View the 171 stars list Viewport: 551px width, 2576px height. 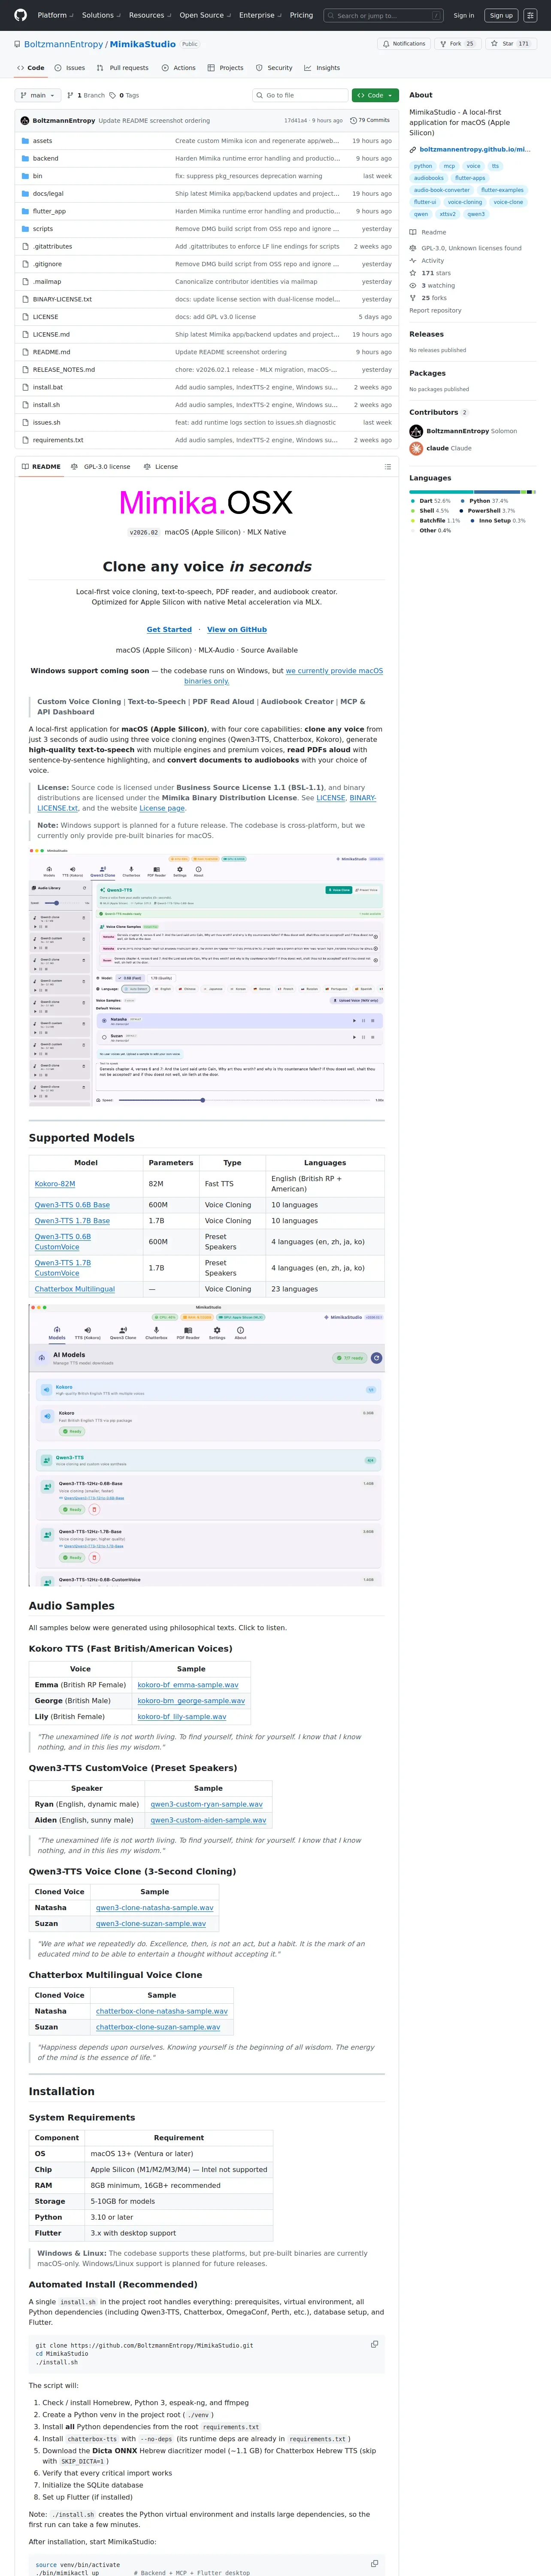[430, 273]
